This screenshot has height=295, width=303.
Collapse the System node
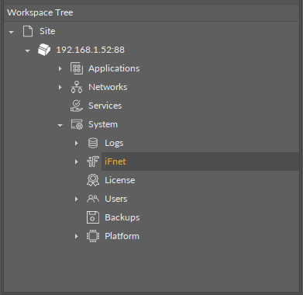click(60, 126)
